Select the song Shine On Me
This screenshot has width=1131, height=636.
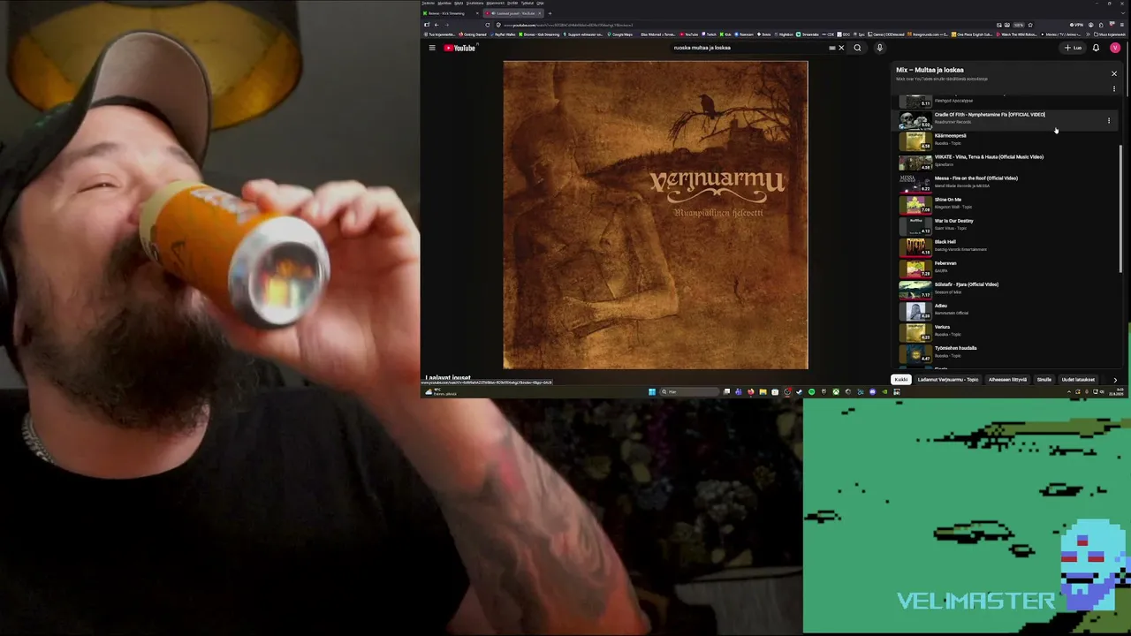(948, 200)
